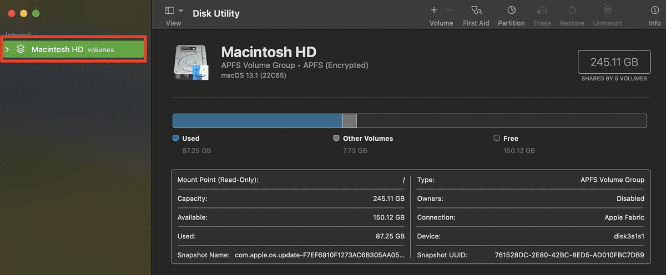Click 'SHARED BY 5 VOLUMES' label
This screenshot has width=666, height=275.
[x=614, y=79]
